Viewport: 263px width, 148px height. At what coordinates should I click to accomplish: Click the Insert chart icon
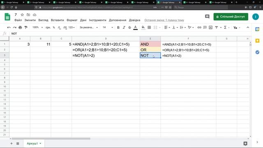click(210, 28)
